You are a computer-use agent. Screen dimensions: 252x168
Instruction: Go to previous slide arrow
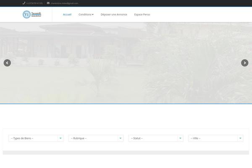(7, 63)
